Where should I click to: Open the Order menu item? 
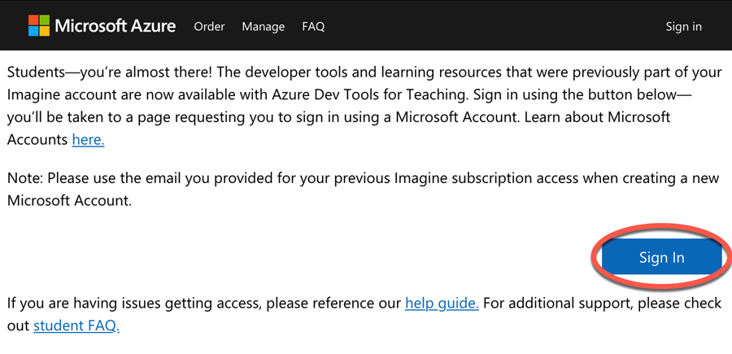pyautogui.click(x=209, y=27)
